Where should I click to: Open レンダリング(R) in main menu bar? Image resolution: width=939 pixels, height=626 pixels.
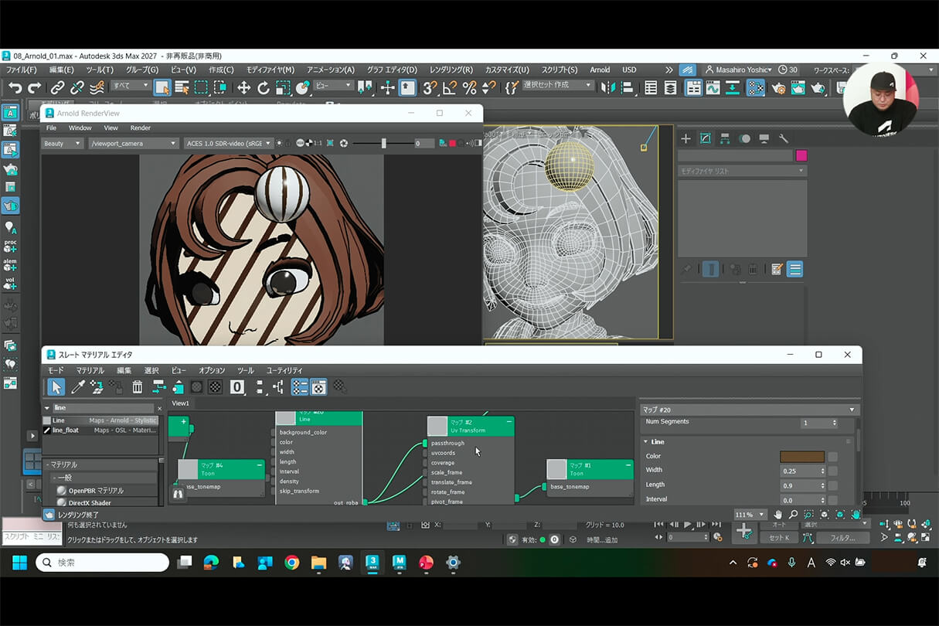(451, 70)
